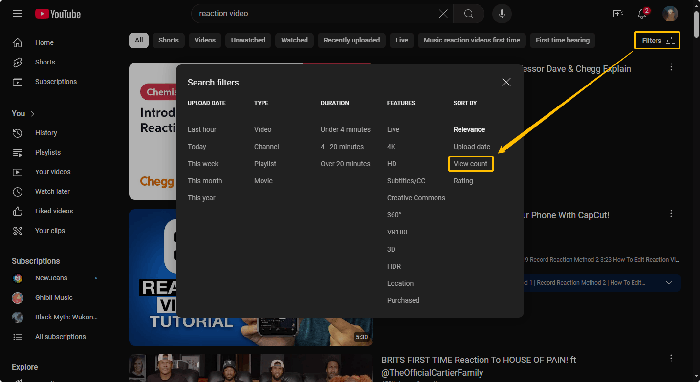Screen dimensions: 700x382
Task: Click the Create video icon
Action: tap(618, 14)
